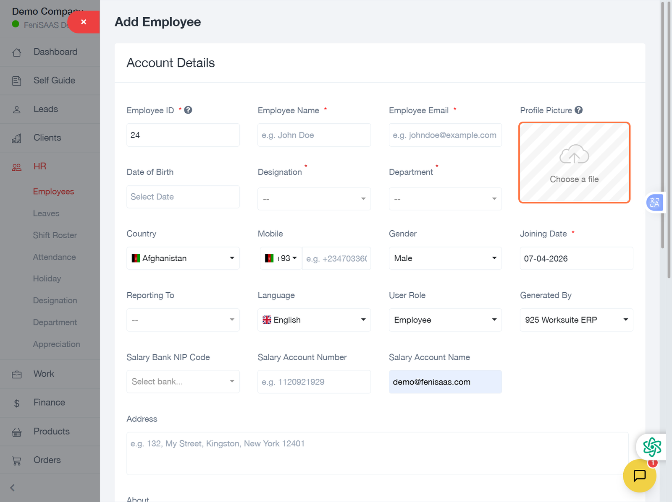Click the translate icon on right edge

(654, 203)
